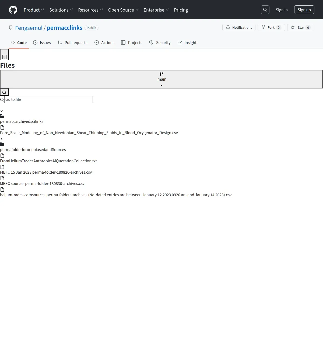The height and width of the screenshot is (361, 323).
Task: Click the star icon in the Star button
Action: point(293,27)
